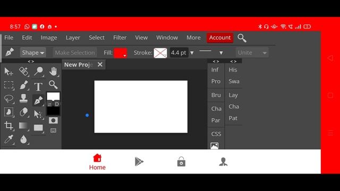Image resolution: width=340 pixels, height=191 pixels.
Task: Select the Lasso tool
Action: tap(8, 99)
